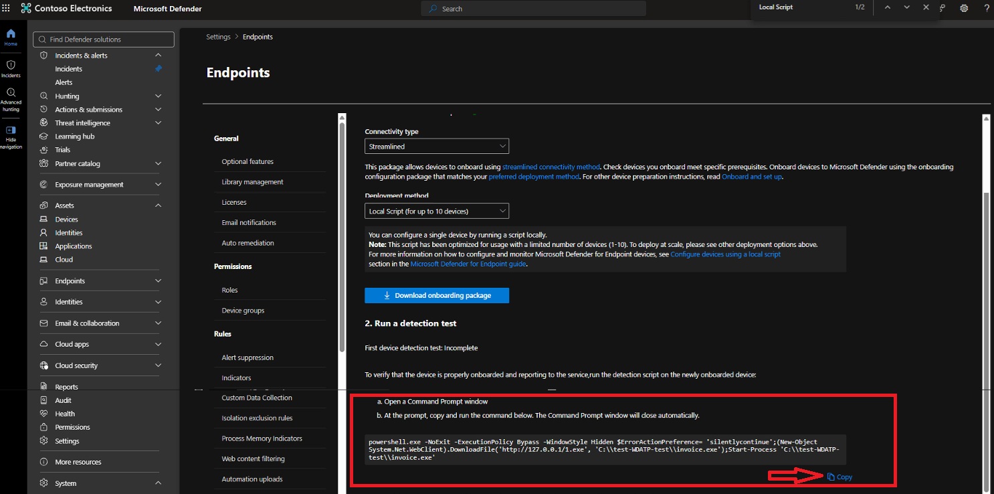The image size is (994, 494).
Task: Copy the detection test command
Action: 839,477
